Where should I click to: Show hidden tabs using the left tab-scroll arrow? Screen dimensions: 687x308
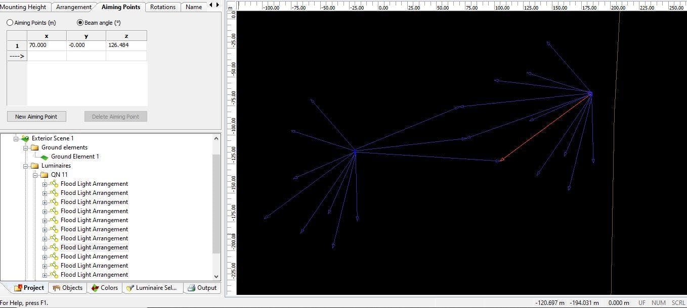point(211,6)
